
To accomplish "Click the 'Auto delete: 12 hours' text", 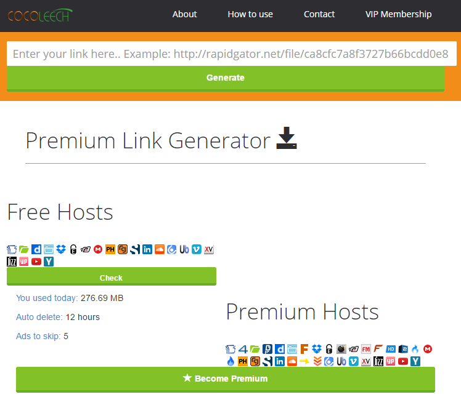I will click(x=58, y=317).
